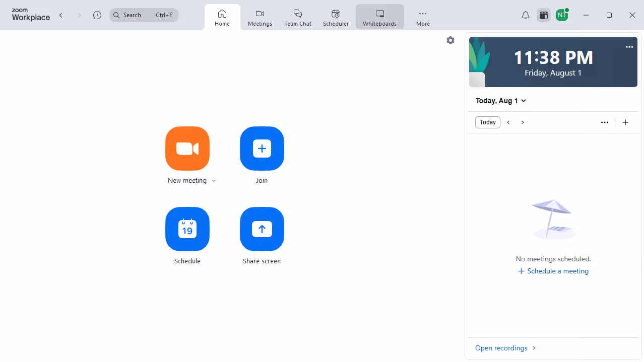The height and width of the screenshot is (362, 644).
Task: Add a new meeting with plus icon
Action: point(625,122)
